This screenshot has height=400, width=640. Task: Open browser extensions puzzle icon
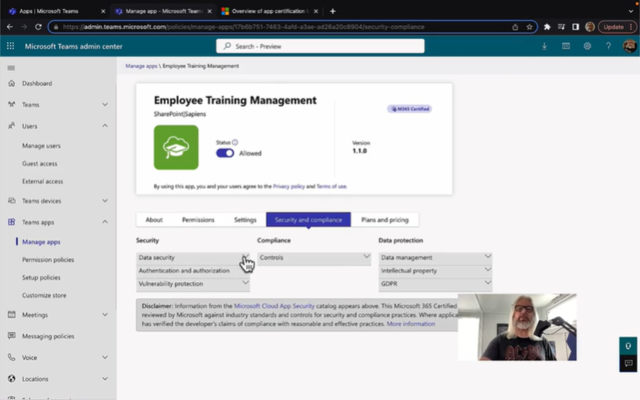point(547,27)
